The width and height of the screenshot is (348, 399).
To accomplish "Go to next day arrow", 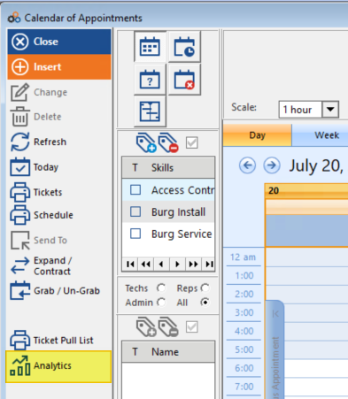I will (x=272, y=165).
